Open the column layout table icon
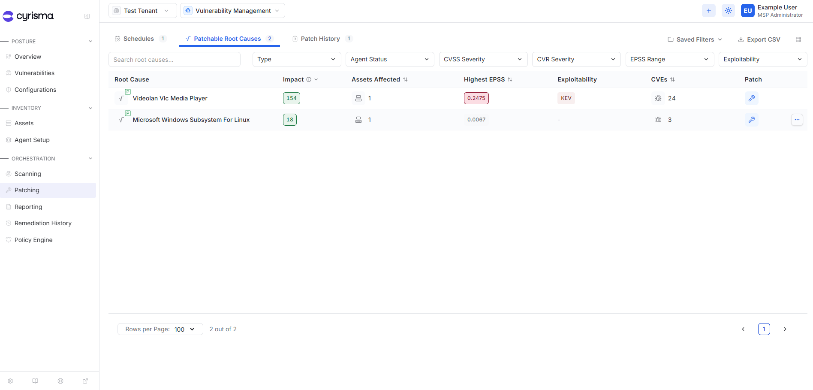The height and width of the screenshot is (390, 813). (x=798, y=39)
